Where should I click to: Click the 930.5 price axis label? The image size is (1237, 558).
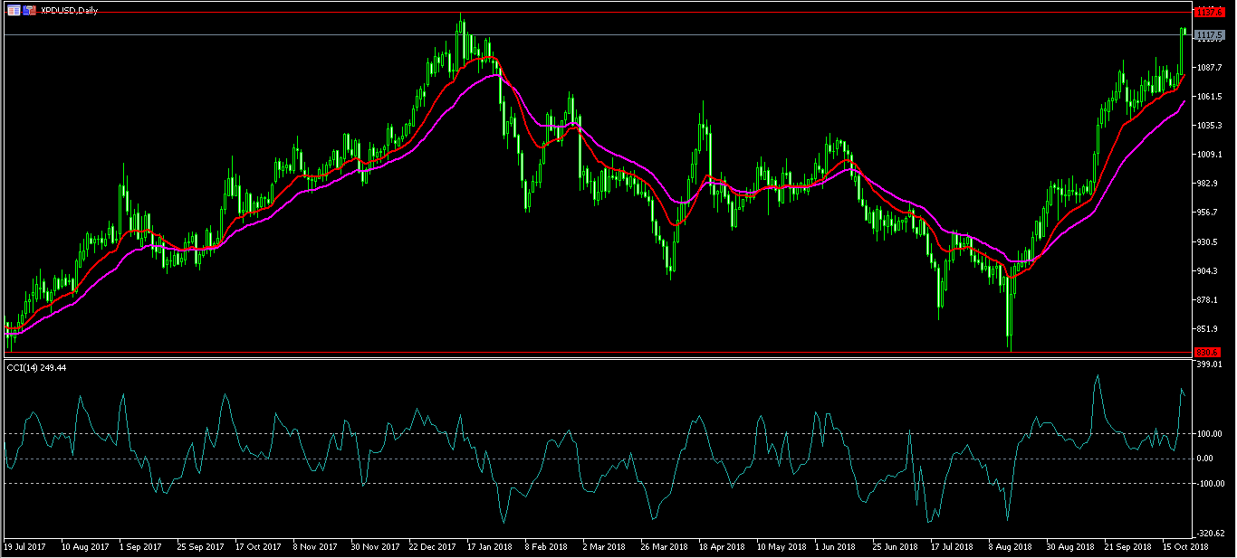pyautogui.click(x=1207, y=242)
